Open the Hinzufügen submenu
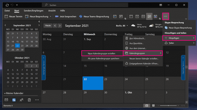The image size is (197, 110). click(x=179, y=38)
